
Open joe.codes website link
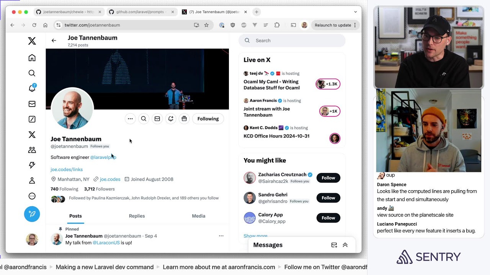[110, 179]
